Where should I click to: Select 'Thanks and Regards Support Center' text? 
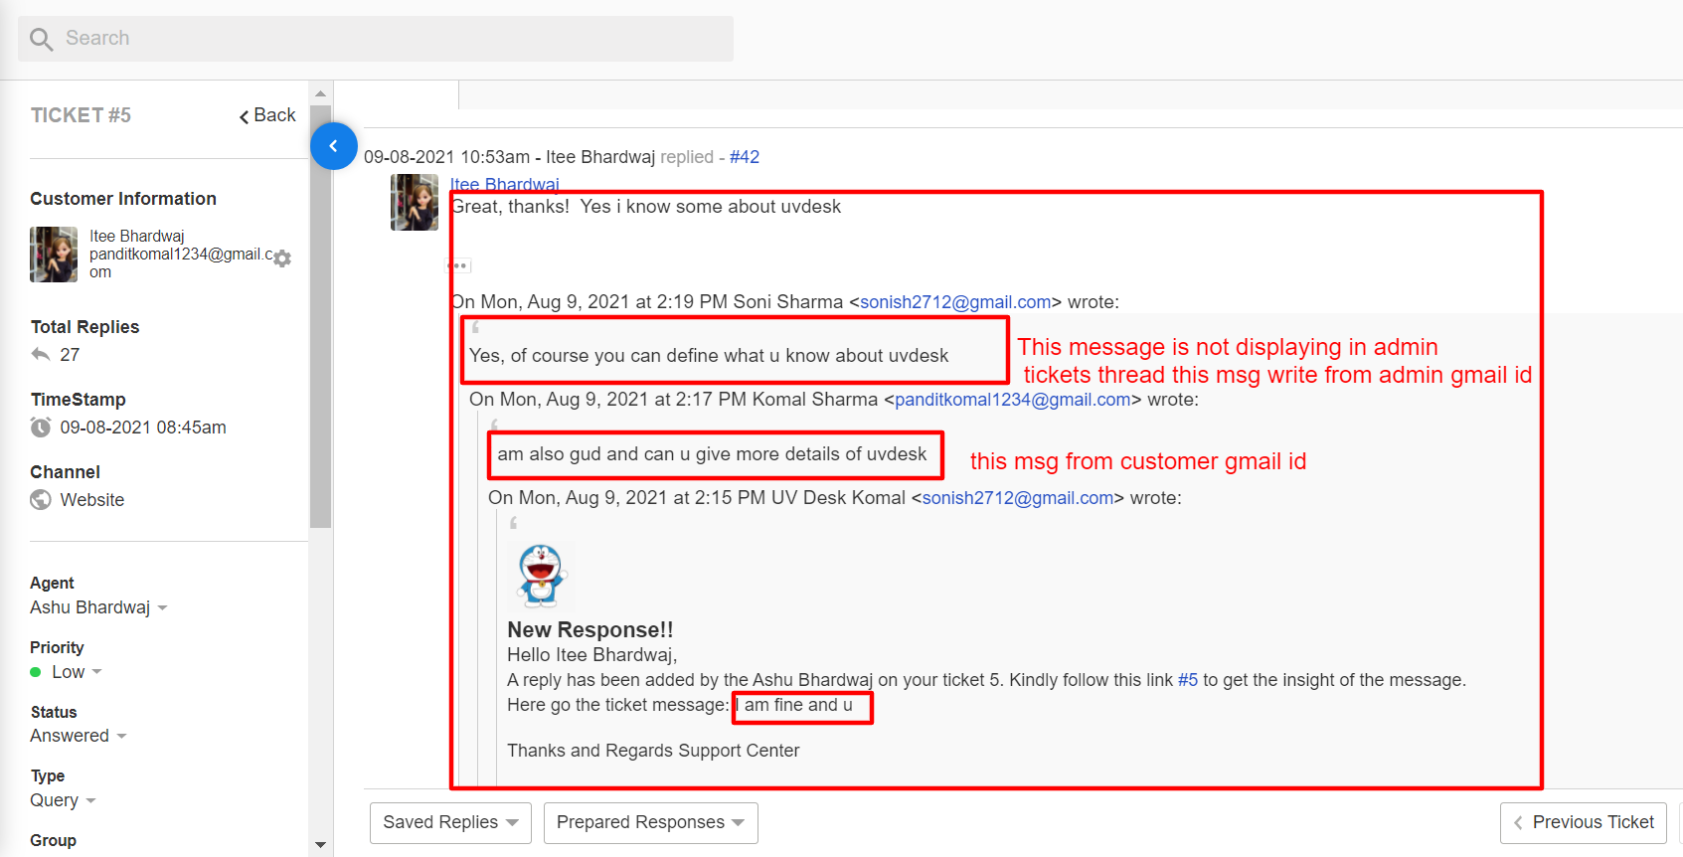(x=653, y=751)
